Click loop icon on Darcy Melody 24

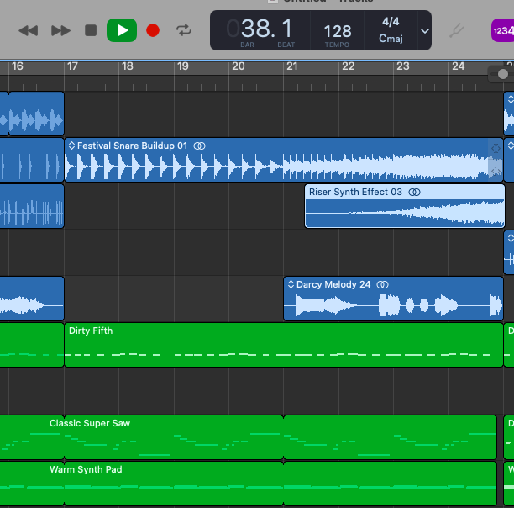tap(383, 285)
